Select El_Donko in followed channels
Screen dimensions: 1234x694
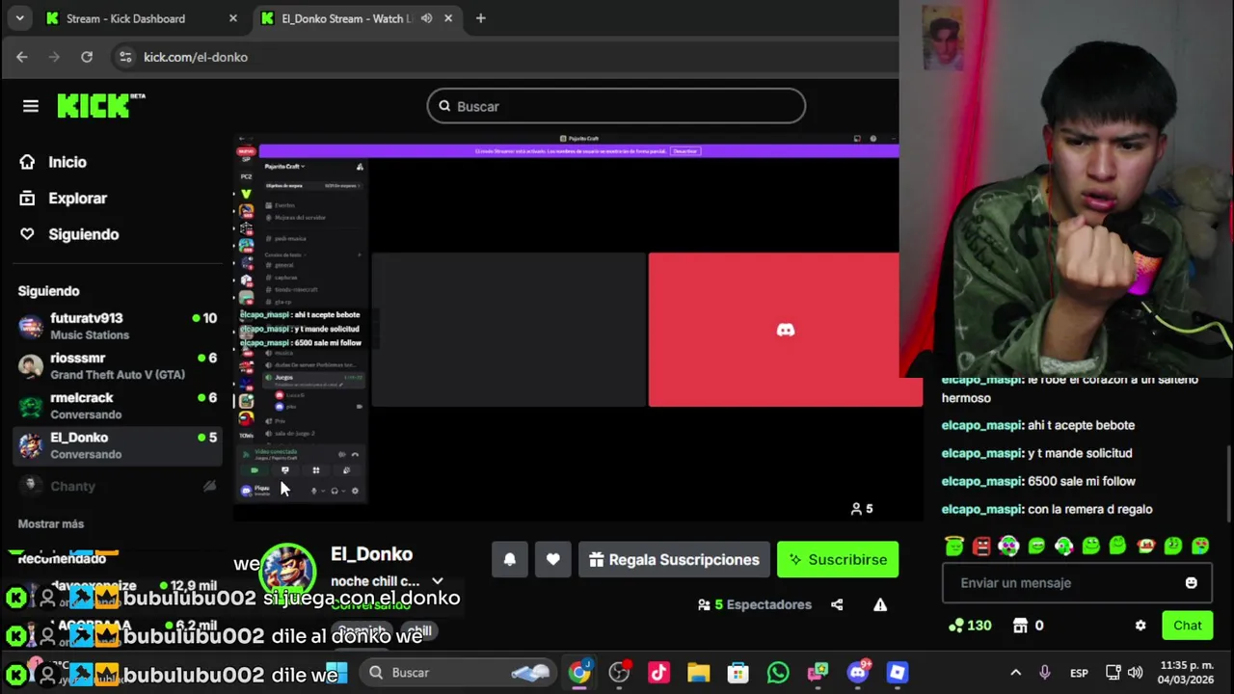pos(118,445)
